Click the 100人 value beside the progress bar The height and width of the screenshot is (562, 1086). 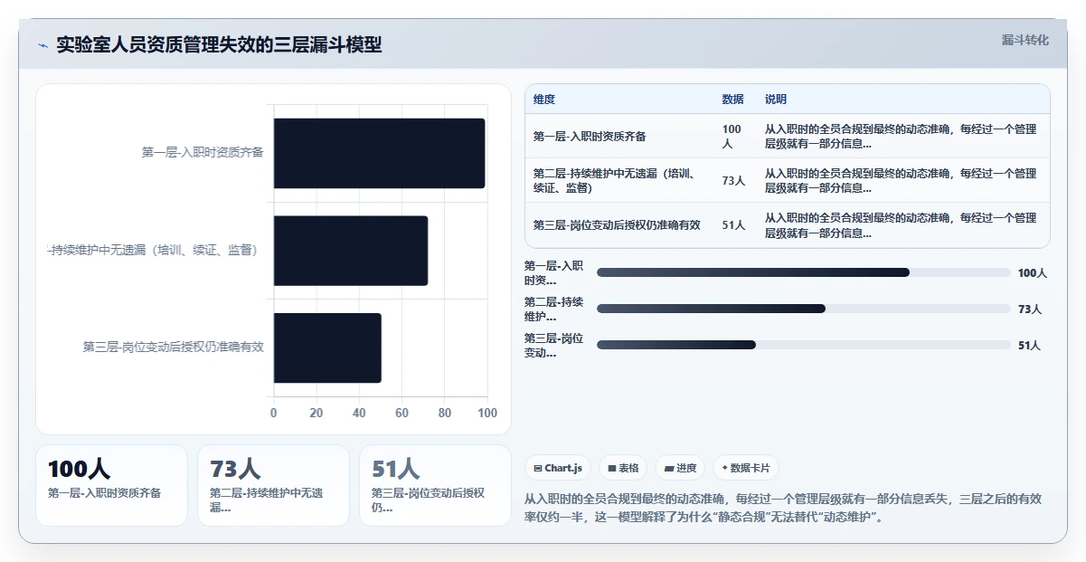click(x=1032, y=272)
